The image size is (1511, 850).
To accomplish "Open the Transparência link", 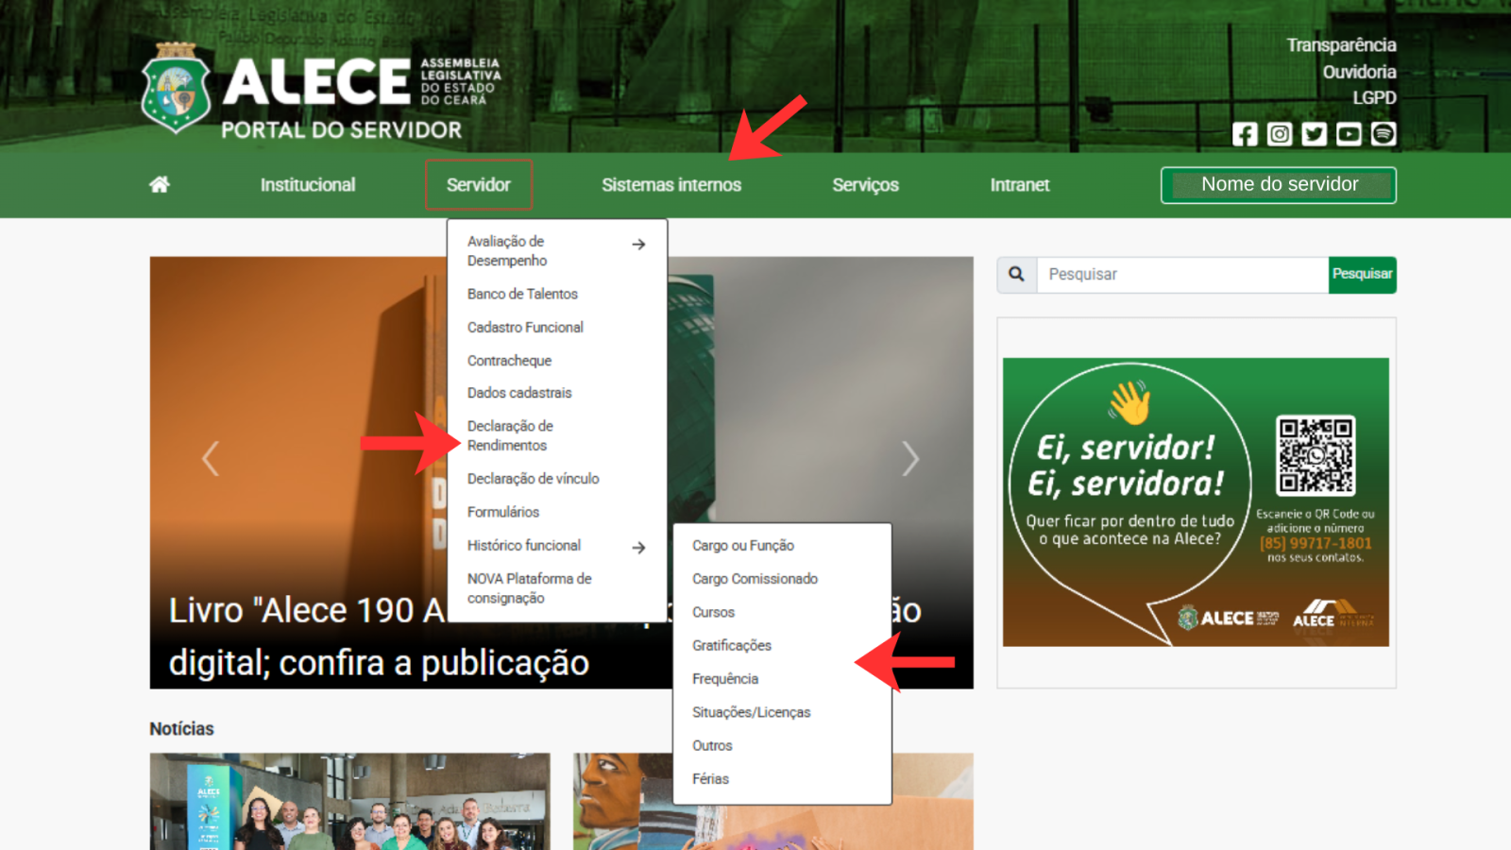I will pyautogui.click(x=1340, y=45).
